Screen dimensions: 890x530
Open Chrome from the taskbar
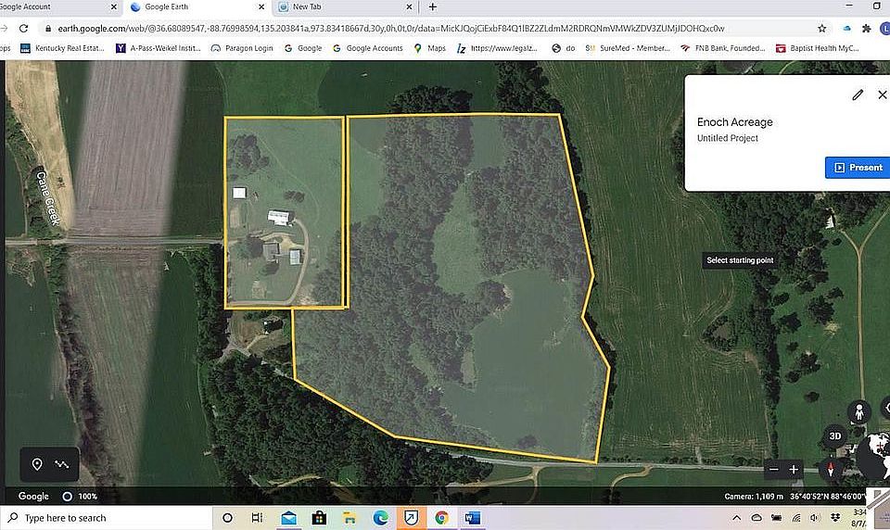441,518
